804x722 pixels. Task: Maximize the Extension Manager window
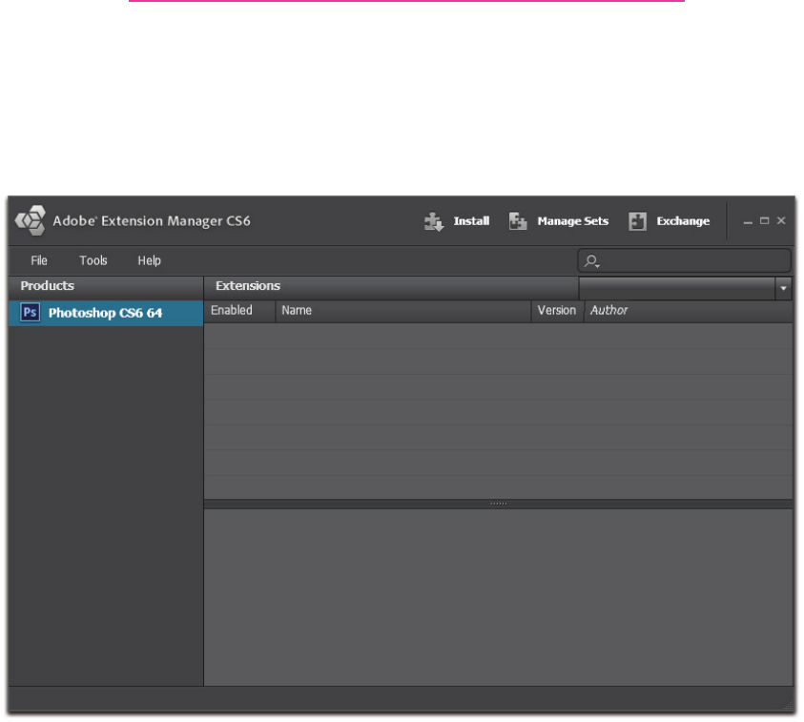765,220
